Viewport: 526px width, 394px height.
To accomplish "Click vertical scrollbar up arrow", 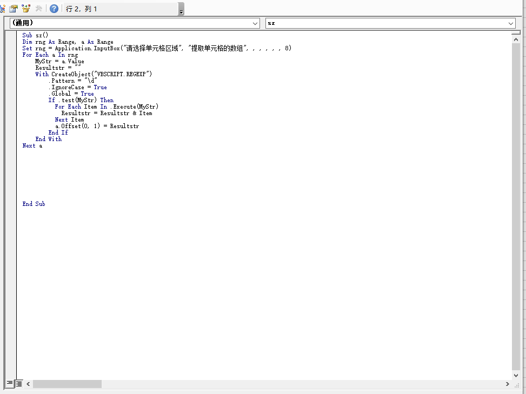I will 516,39.
